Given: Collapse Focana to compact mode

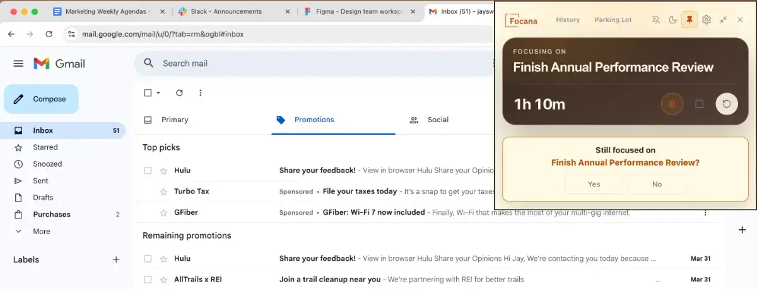Looking at the screenshot, I should [x=724, y=20].
